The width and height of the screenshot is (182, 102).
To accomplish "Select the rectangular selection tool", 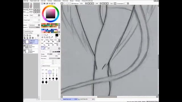I will click(42, 35).
